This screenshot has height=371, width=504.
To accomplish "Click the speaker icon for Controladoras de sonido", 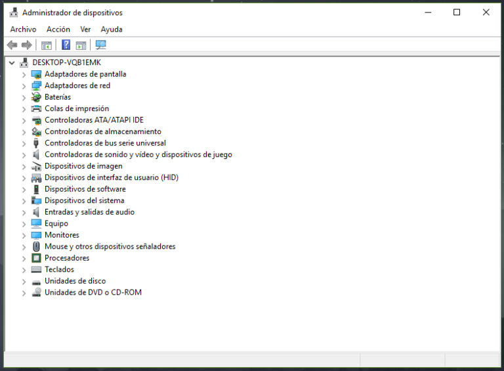I will click(x=36, y=154).
